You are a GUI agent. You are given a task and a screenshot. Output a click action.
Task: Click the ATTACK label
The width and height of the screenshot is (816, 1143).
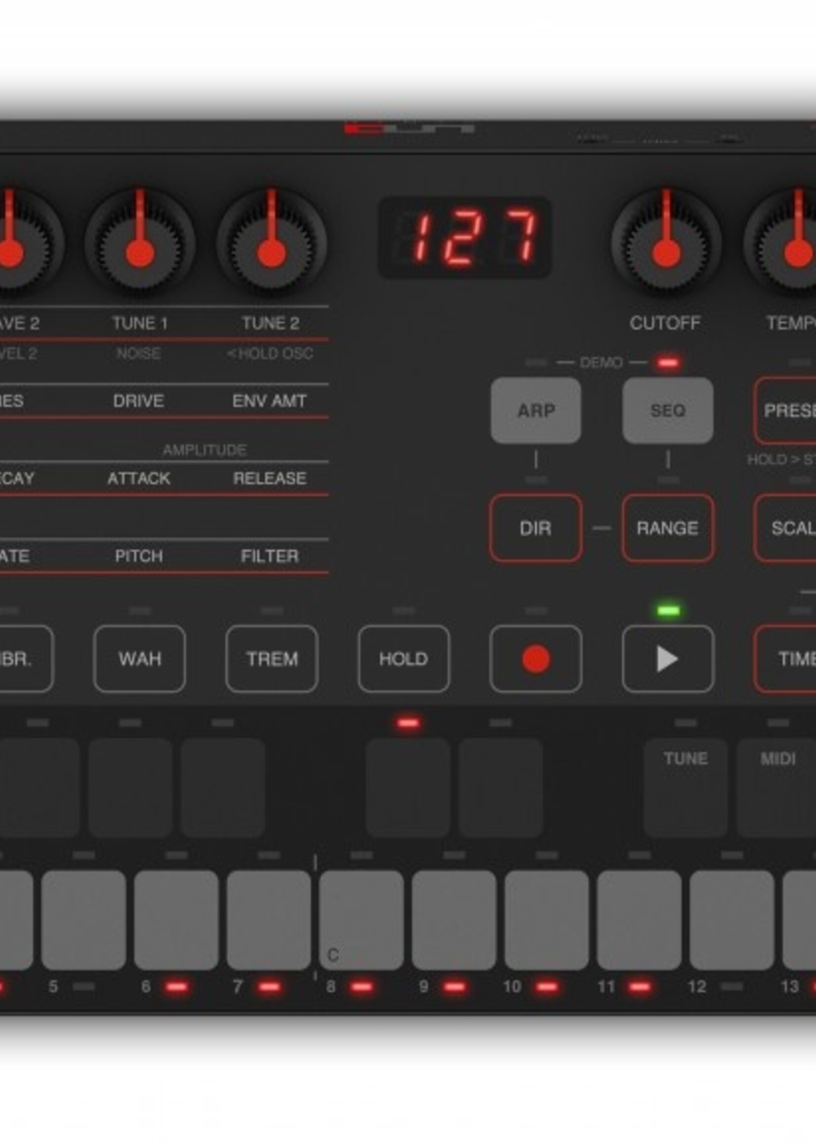(x=139, y=478)
